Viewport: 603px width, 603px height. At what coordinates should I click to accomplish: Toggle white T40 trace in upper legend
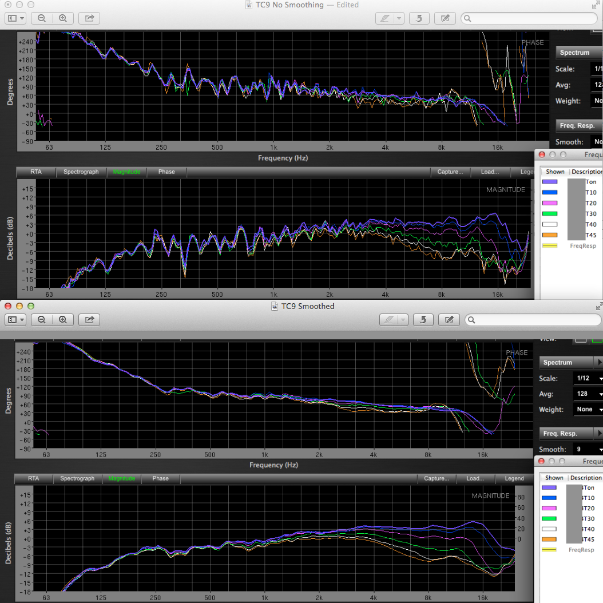pos(550,224)
